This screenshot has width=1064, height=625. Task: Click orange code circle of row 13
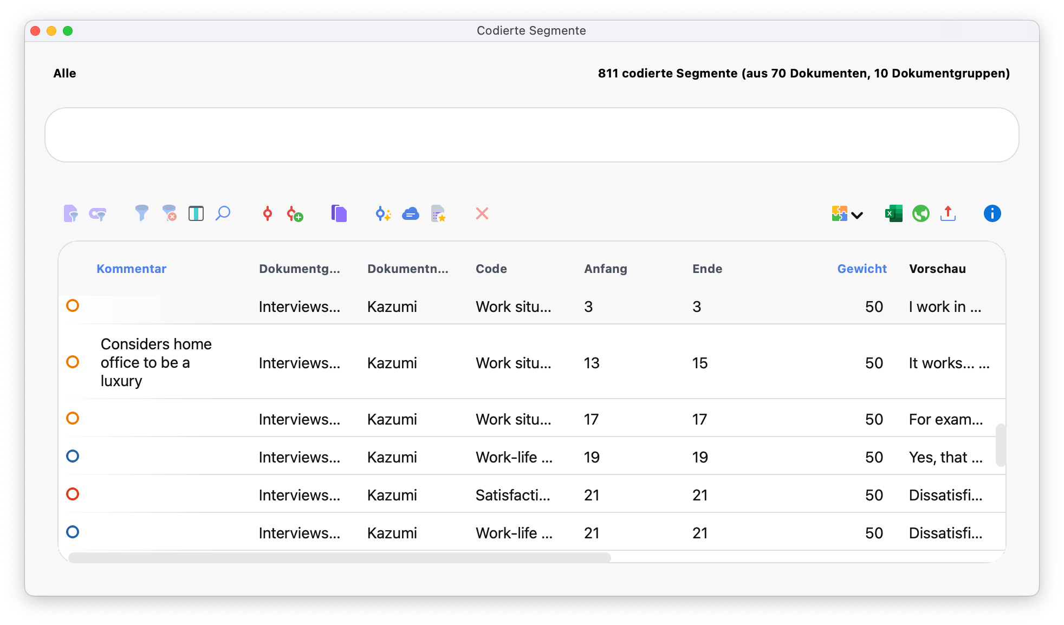coord(73,362)
